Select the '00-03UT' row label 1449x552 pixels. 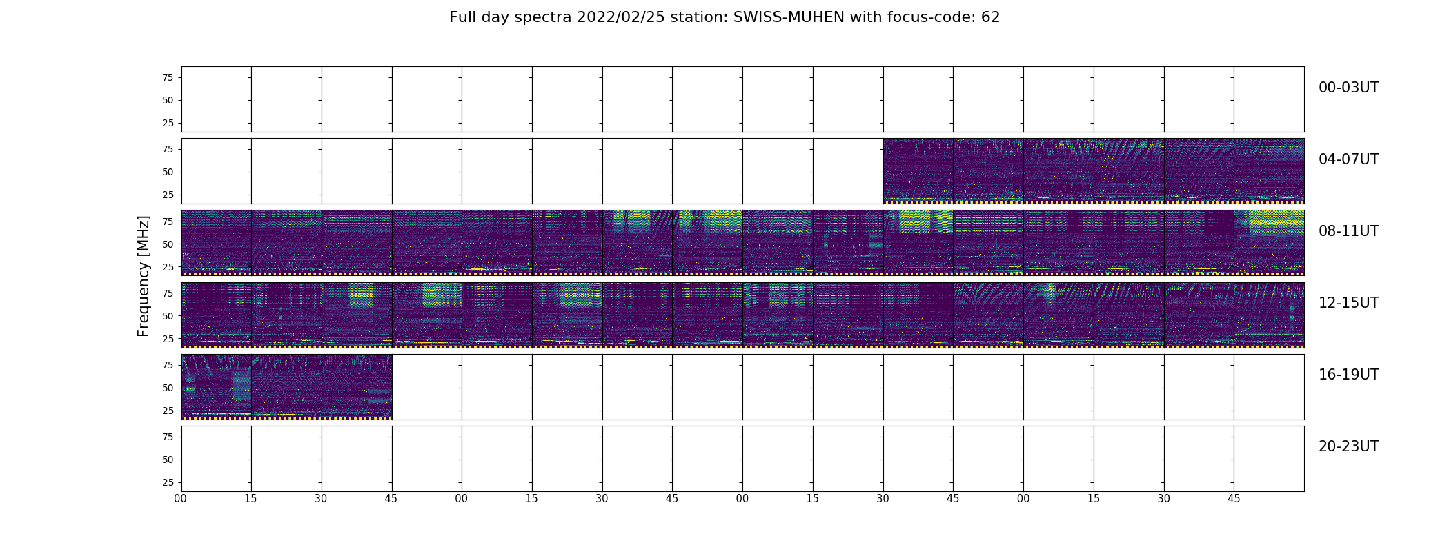pos(1348,88)
